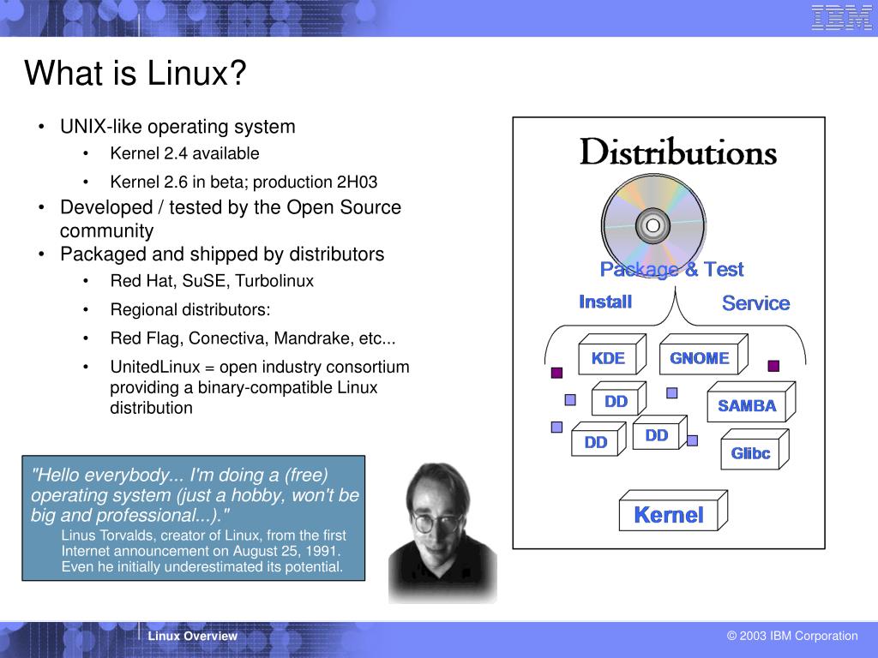Click the 'Distributions' diagram heading

coord(678,152)
